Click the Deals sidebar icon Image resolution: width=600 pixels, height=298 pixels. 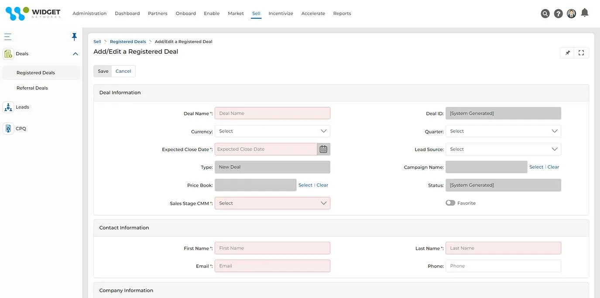[x=8, y=54]
